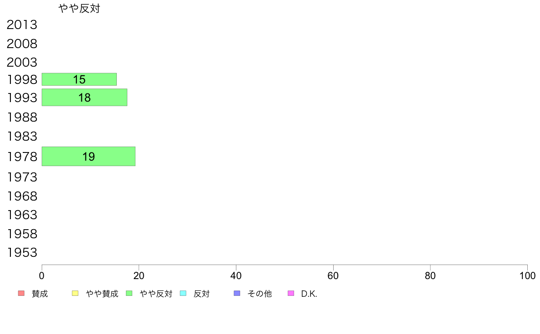
Task: Click the 100 tick on x-axis
Action: click(527, 275)
